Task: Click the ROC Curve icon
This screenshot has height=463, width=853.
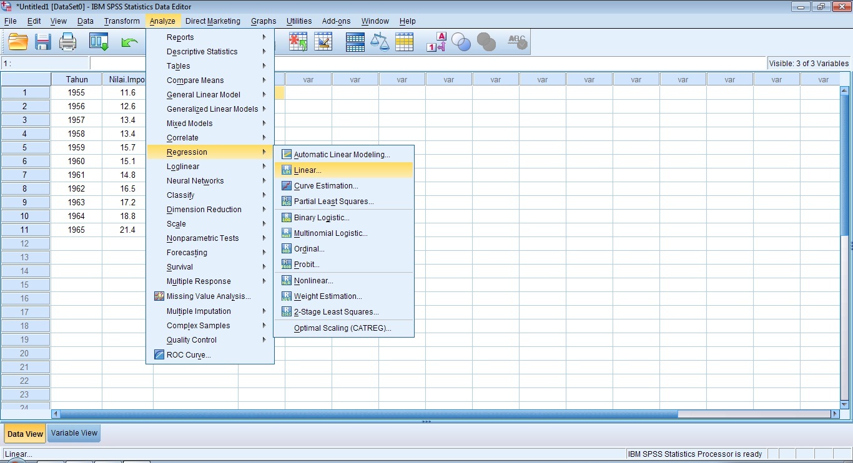Action: click(159, 354)
